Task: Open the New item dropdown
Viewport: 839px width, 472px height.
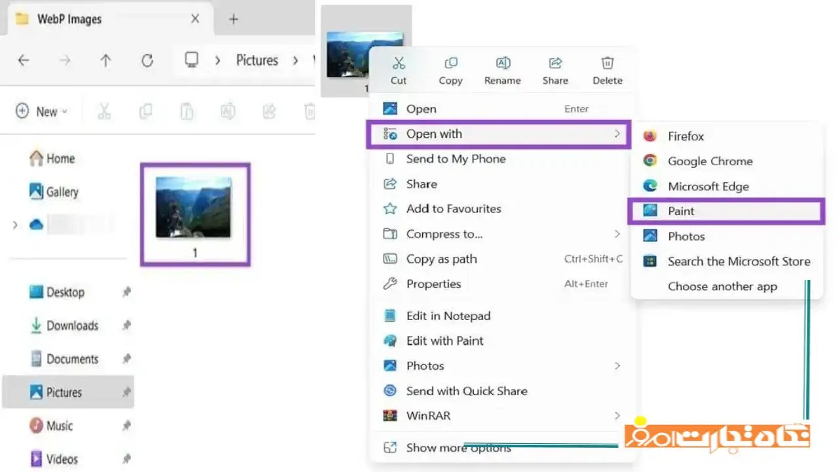Action: (42, 111)
